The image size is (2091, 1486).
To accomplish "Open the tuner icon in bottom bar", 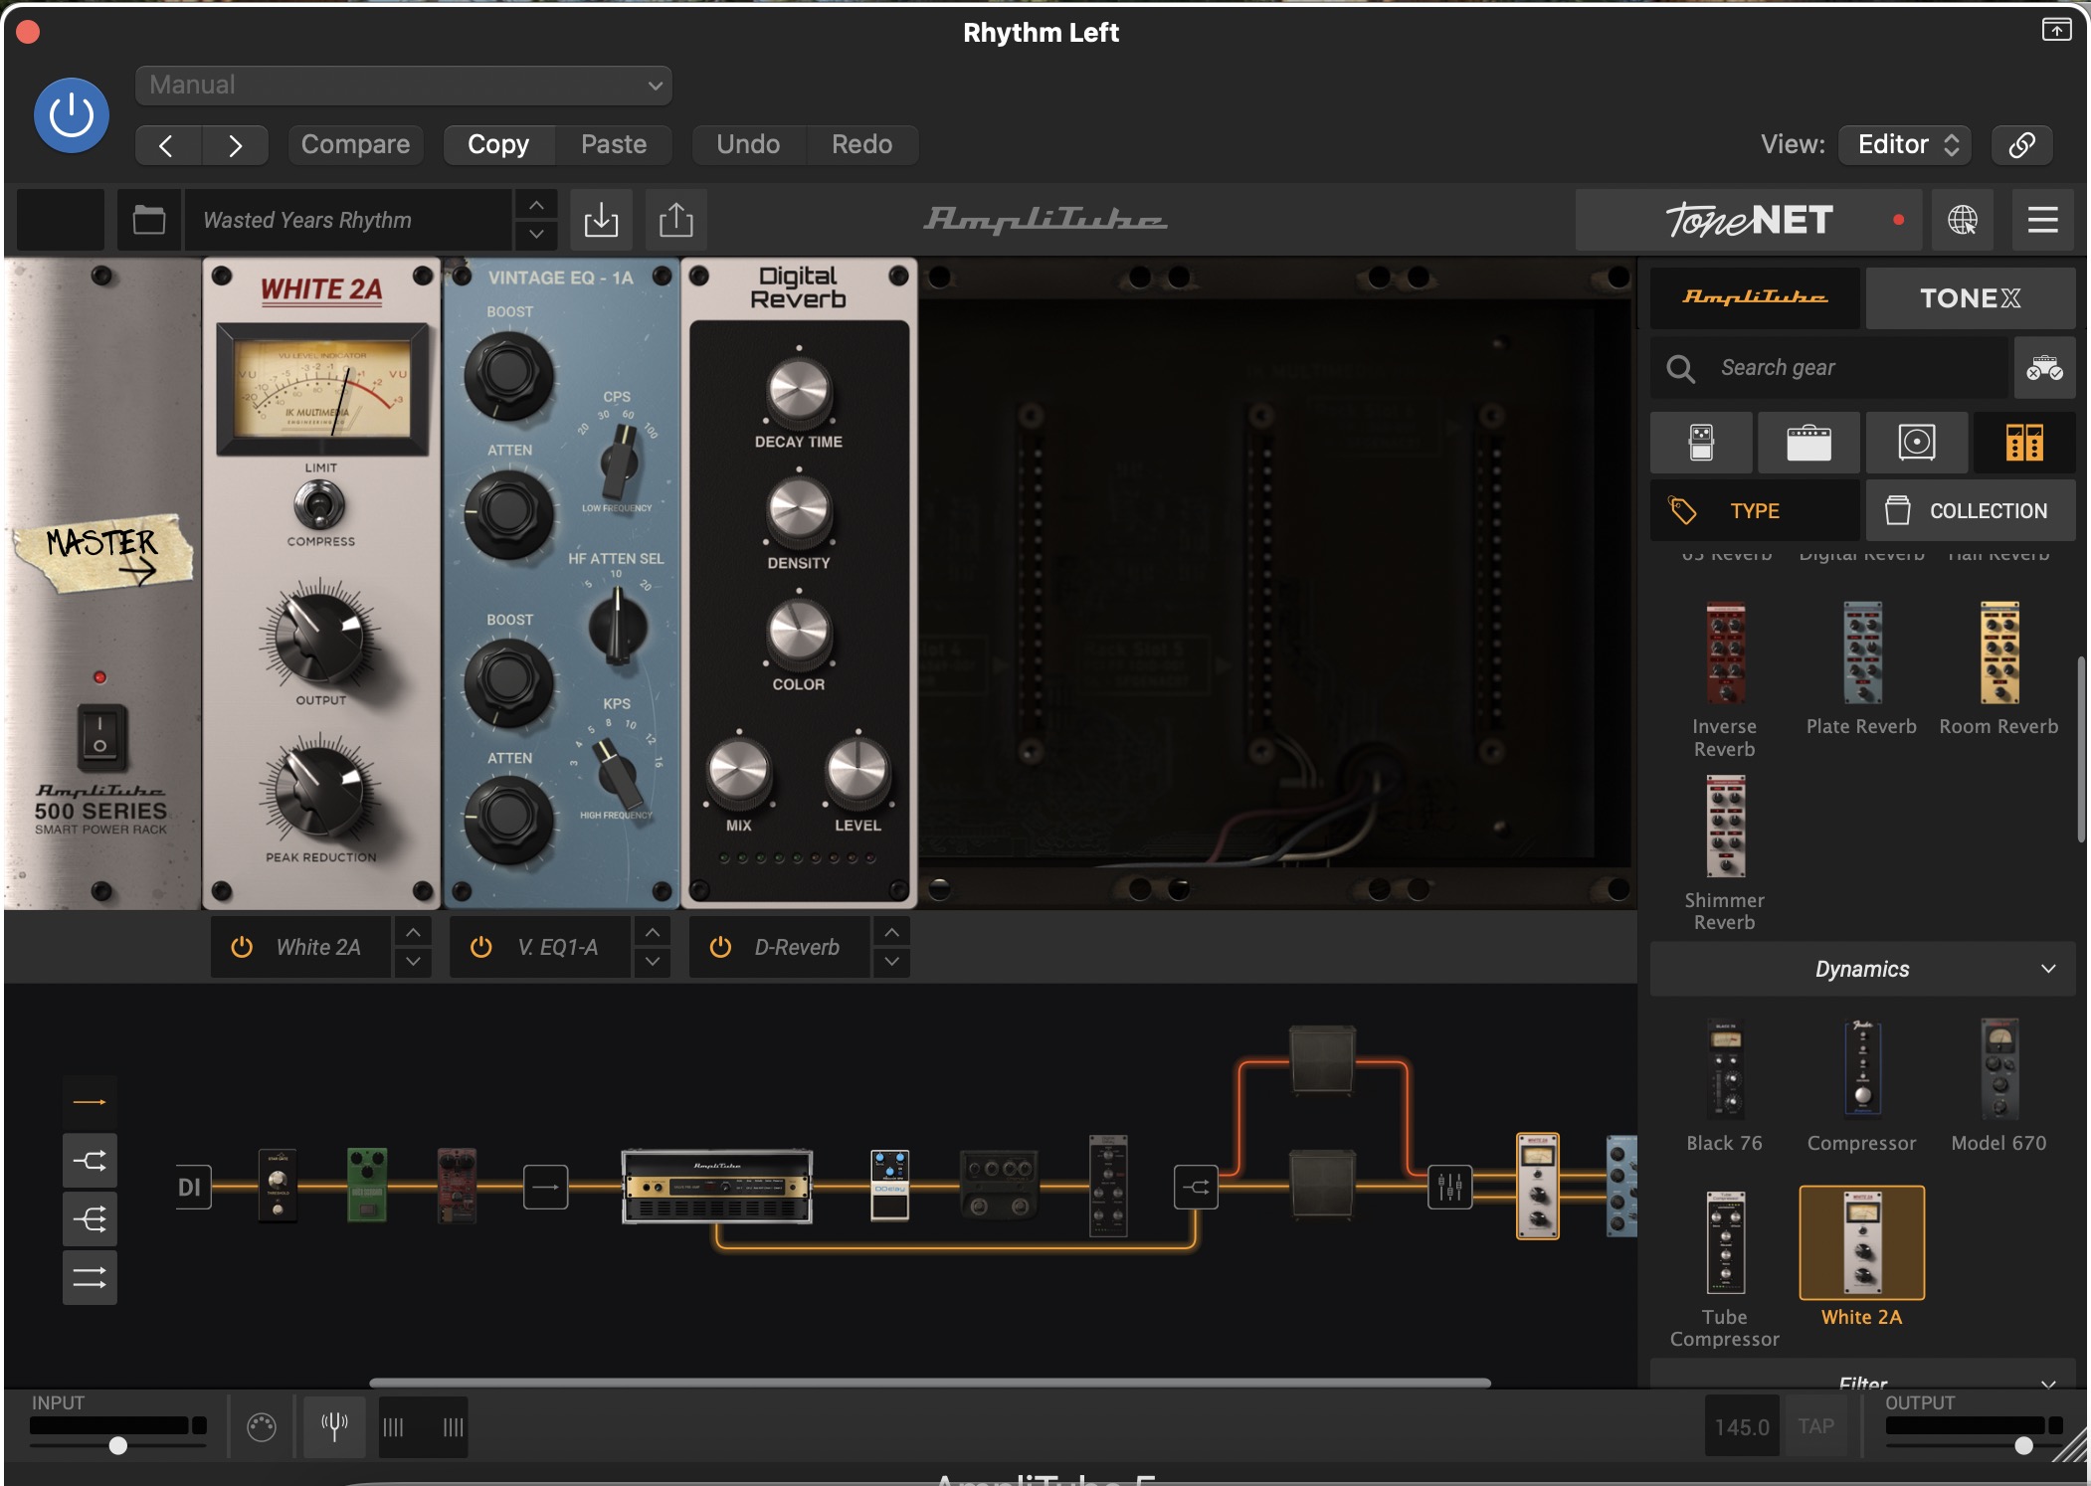I will coord(334,1426).
